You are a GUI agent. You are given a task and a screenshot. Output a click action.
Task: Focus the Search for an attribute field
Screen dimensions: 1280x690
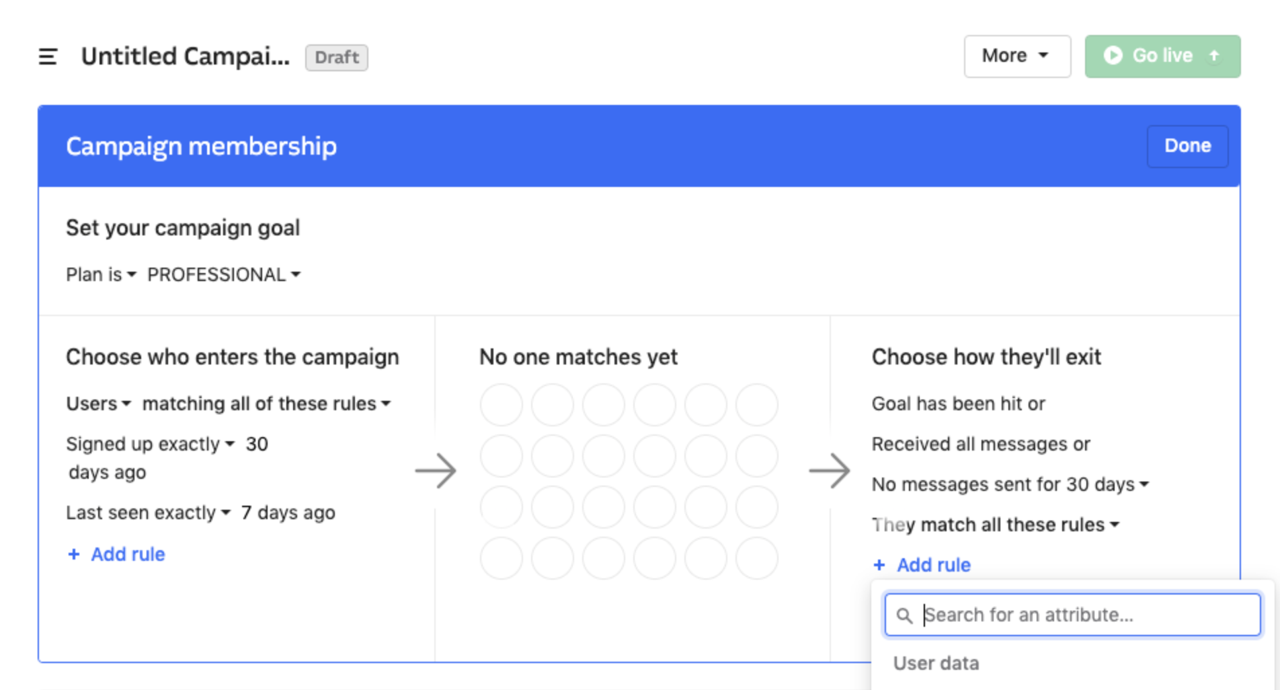[x=1072, y=615]
